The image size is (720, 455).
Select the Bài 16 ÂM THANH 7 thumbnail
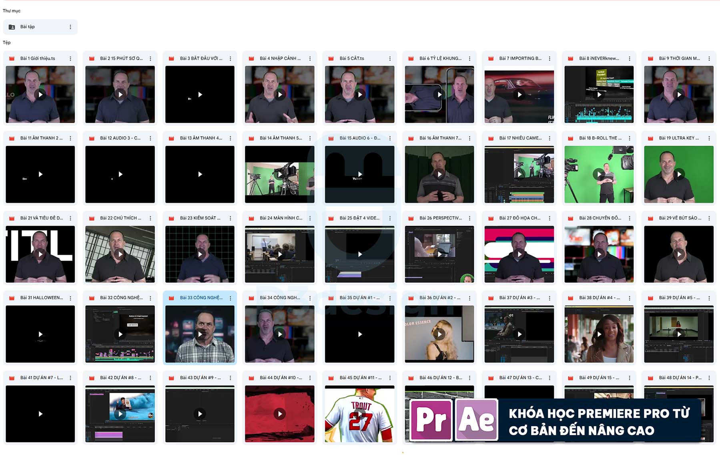click(439, 174)
